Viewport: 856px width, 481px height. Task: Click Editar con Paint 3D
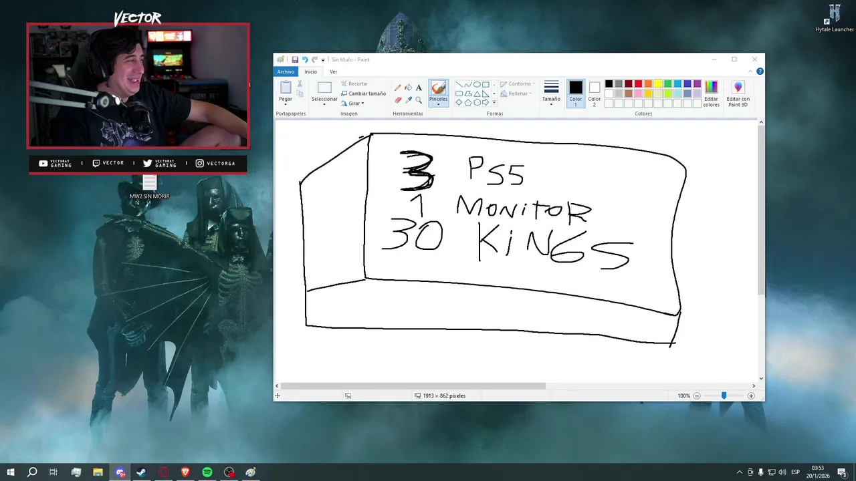tap(738, 93)
